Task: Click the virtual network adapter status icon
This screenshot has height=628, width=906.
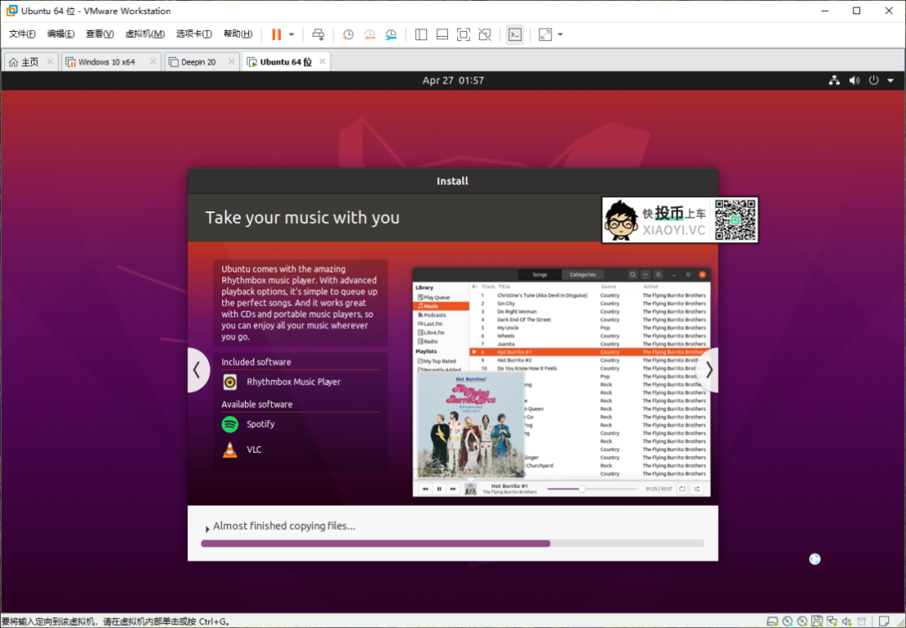Action: point(832,621)
